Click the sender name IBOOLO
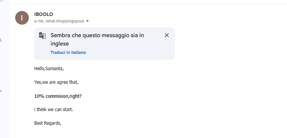This screenshot has height=138, width=287. point(44,14)
